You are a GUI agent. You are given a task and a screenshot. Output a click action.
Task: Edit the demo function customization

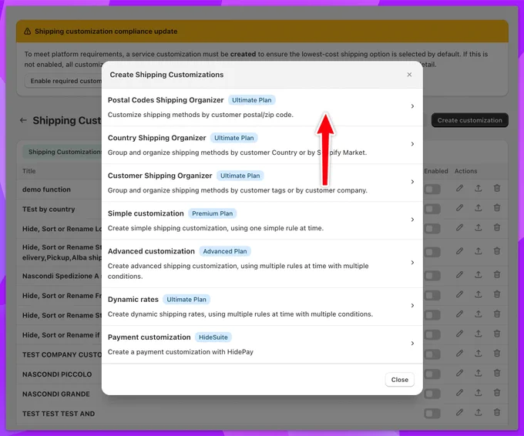coord(459,189)
